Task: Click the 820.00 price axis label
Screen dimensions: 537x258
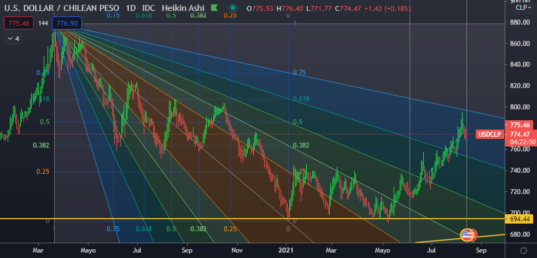Action: click(520, 86)
